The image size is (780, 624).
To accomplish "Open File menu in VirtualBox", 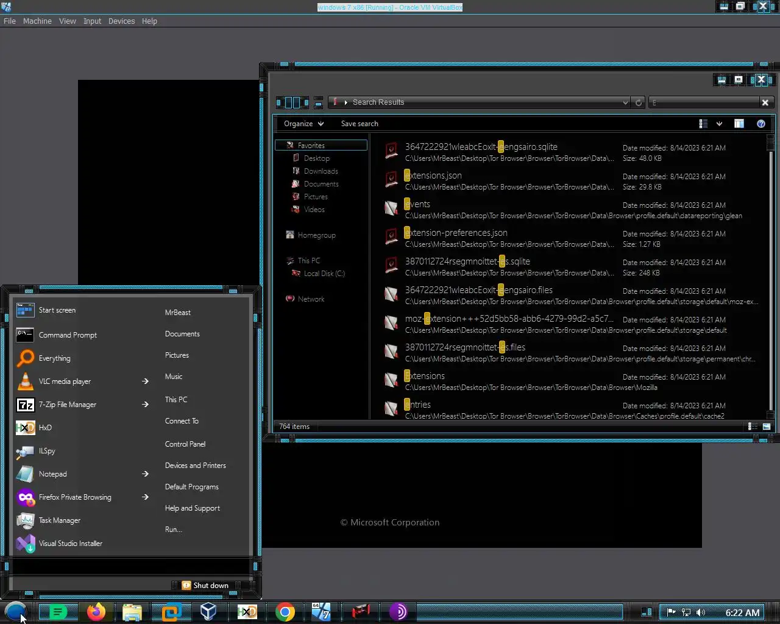I will click(x=10, y=21).
